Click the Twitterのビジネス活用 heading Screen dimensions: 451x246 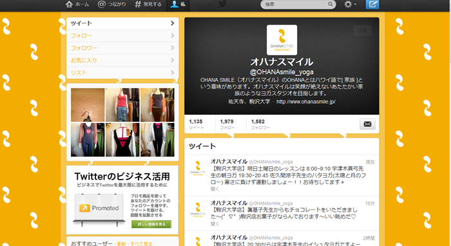pyautogui.click(x=122, y=176)
